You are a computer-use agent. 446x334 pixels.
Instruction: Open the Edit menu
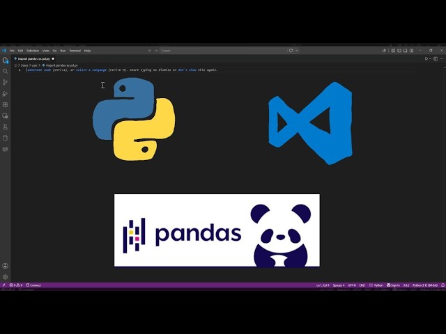20,51
